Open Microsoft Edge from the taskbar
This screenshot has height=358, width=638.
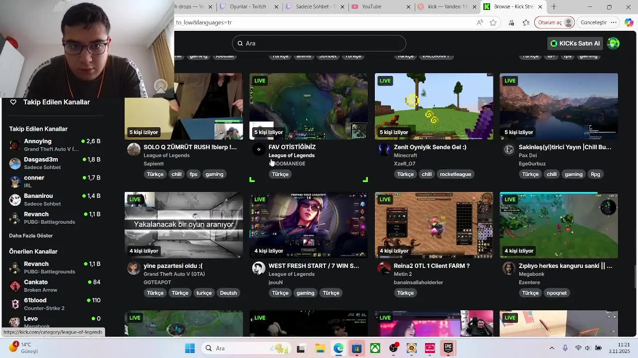pos(338,349)
